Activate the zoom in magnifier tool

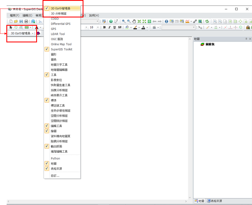pos(124,21)
